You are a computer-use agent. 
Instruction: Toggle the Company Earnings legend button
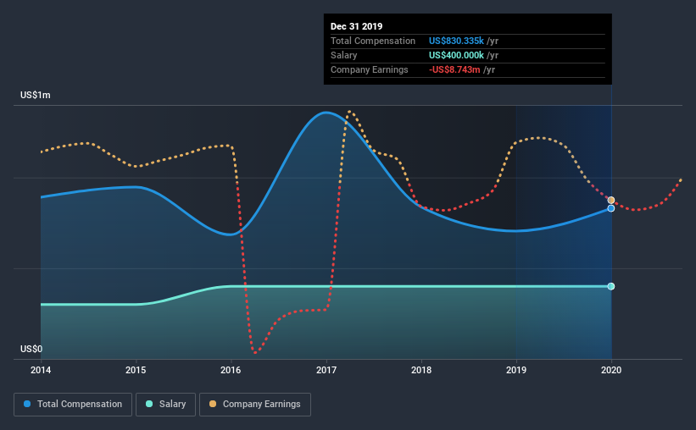tap(255, 405)
